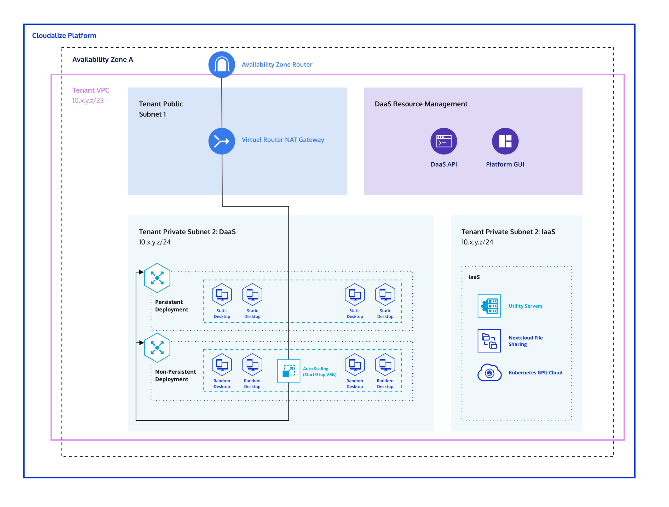Click the Virtual Router NAT Gateway label
This screenshot has height=507, width=669.
[x=283, y=140]
